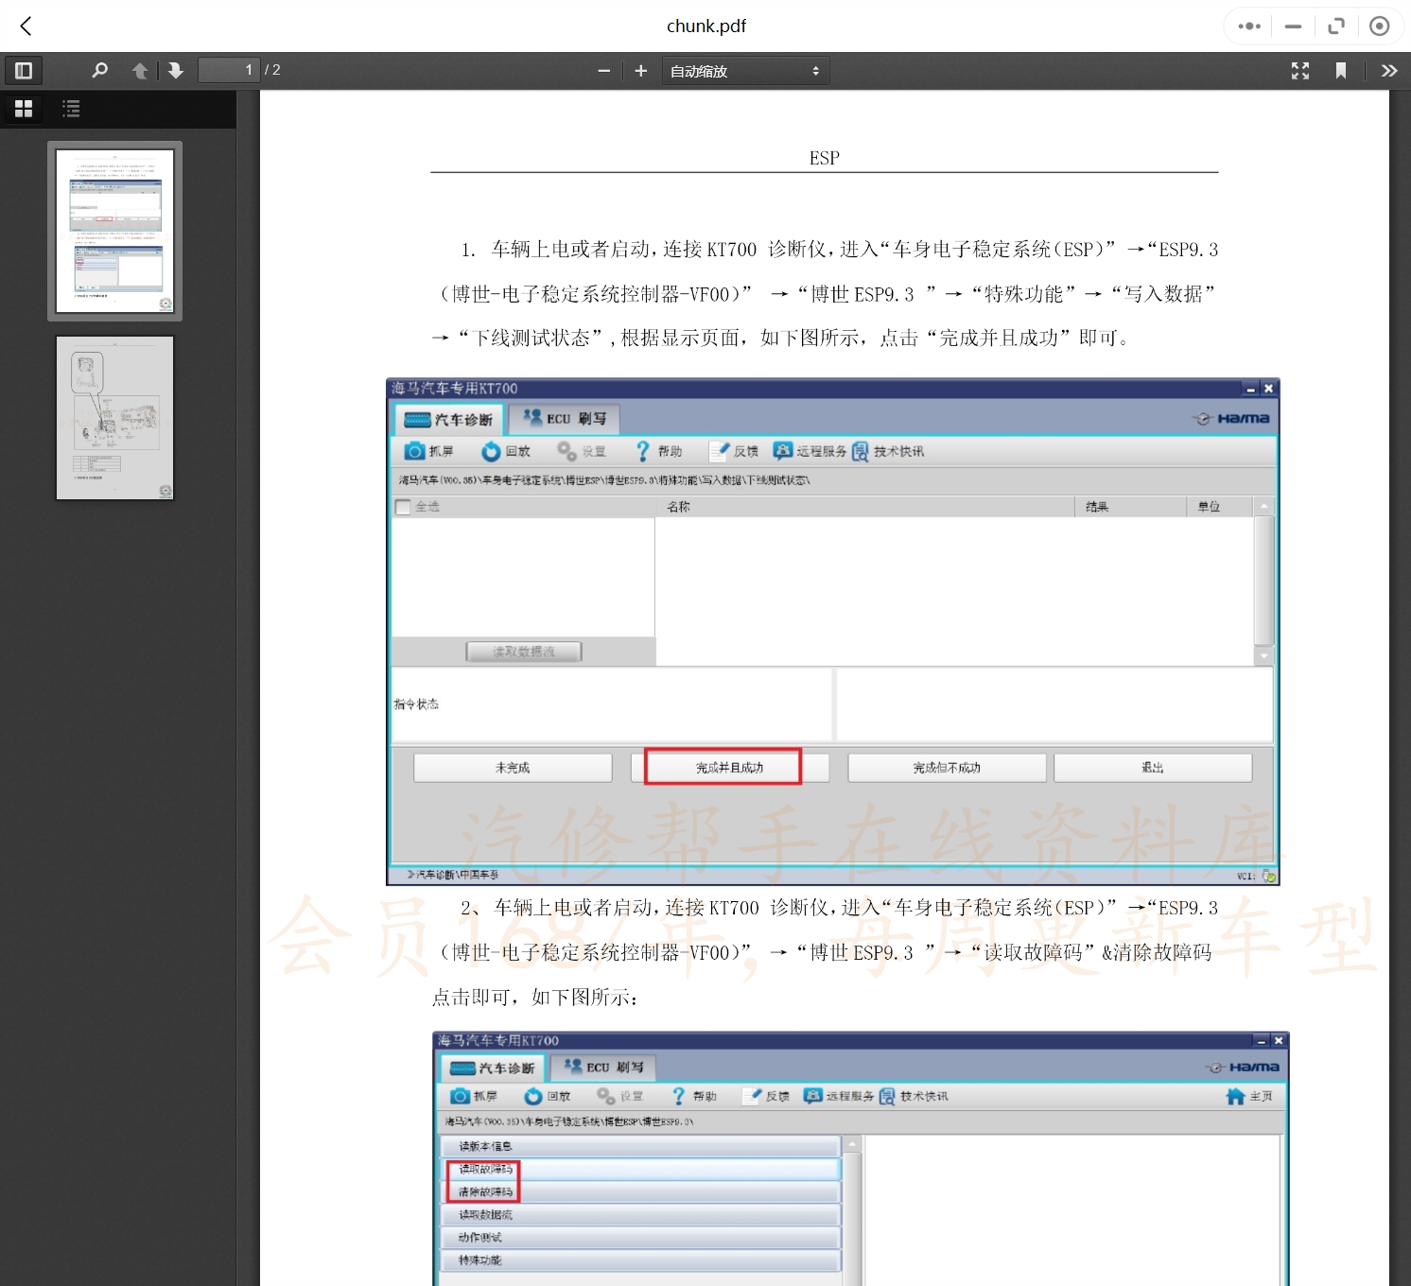Toggle the PDF sidebar panel
The image size is (1411, 1286).
point(24,70)
